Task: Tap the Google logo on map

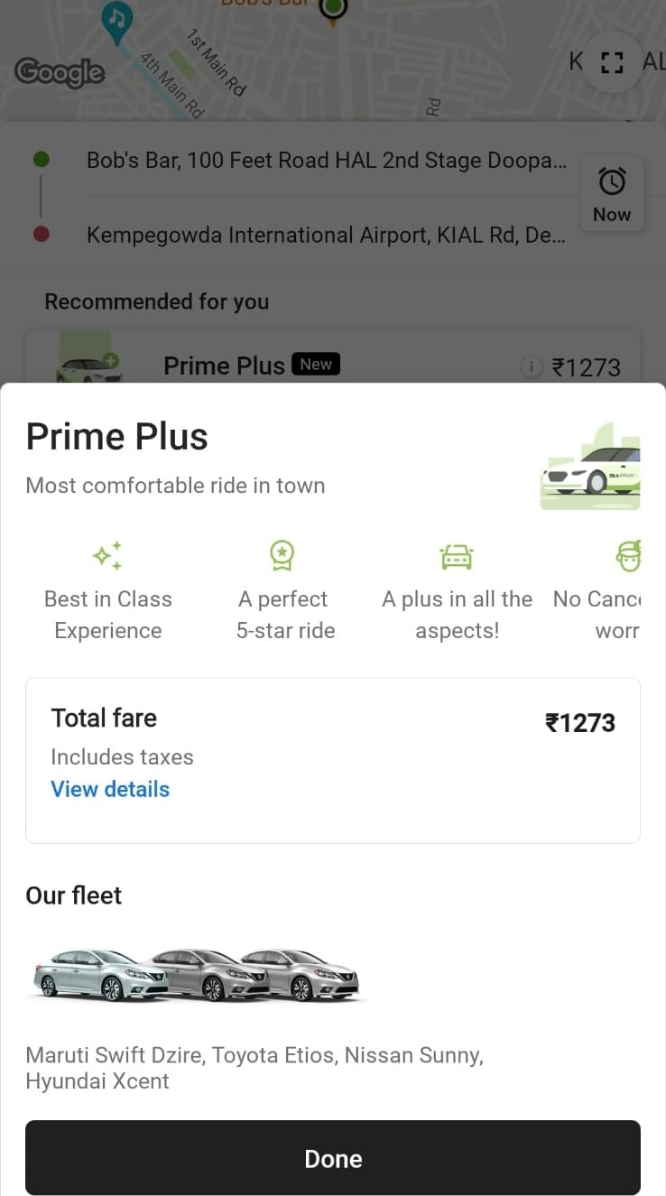Action: 60,73
